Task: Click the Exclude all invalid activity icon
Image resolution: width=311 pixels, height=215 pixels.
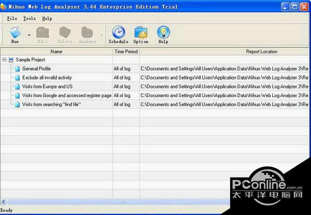Action: (x=17, y=78)
